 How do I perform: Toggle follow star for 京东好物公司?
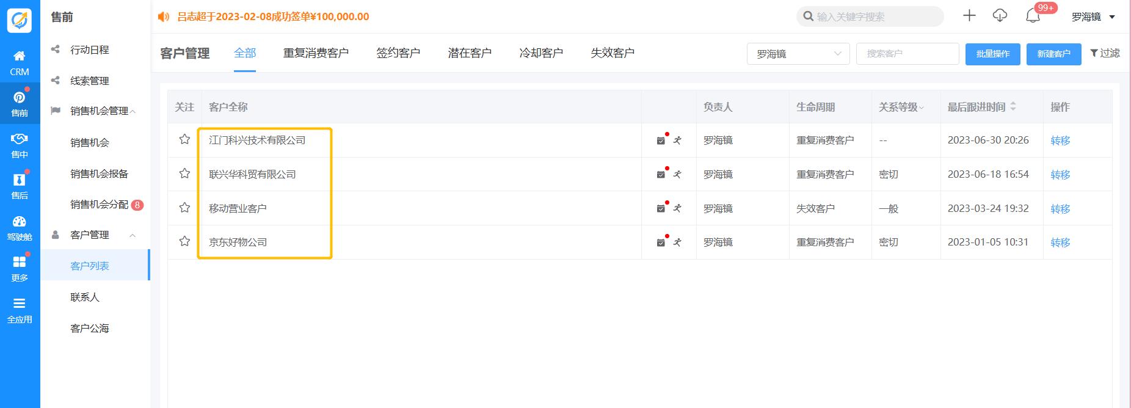coord(184,241)
